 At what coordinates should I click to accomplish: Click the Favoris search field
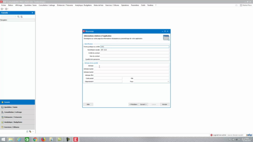(8, 17)
